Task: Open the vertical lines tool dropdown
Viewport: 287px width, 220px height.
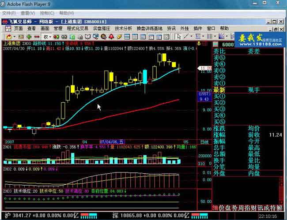Action: pos(215,36)
